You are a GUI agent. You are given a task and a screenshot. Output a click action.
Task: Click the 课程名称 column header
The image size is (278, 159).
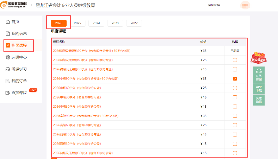[59, 42]
